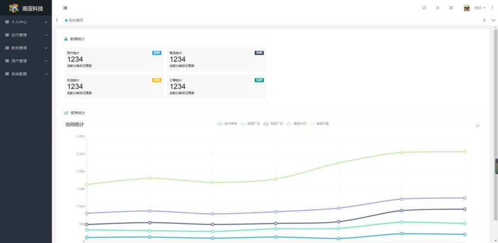The image size is (498, 243).
Task: Click the 数据统计 warning triangle icon
Action: click(x=66, y=39)
